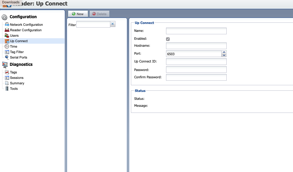Screen dimensions: 293x172
Task: Click the Serial Ports icon
Action: coord(7,57)
